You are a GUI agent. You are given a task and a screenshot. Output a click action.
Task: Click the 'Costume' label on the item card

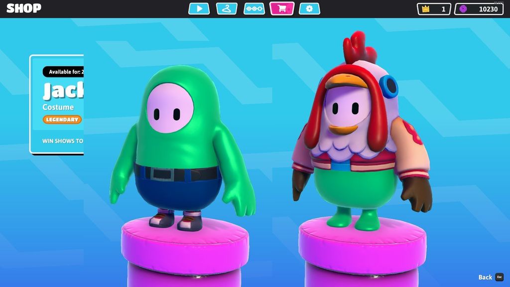[58, 107]
